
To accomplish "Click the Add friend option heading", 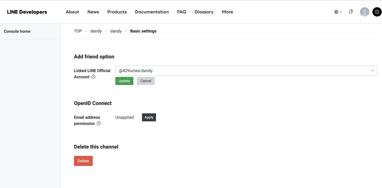I will click(x=94, y=57).
